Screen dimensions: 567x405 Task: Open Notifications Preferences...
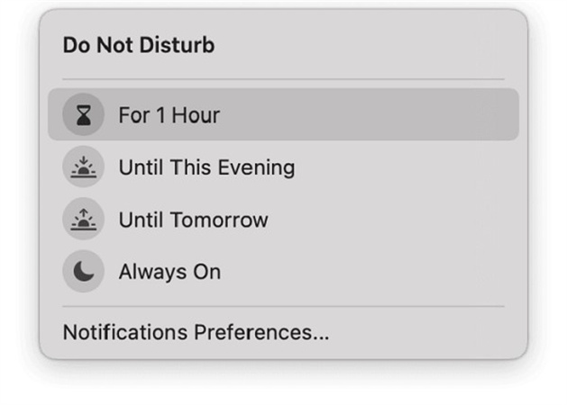[x=196, y=332]
